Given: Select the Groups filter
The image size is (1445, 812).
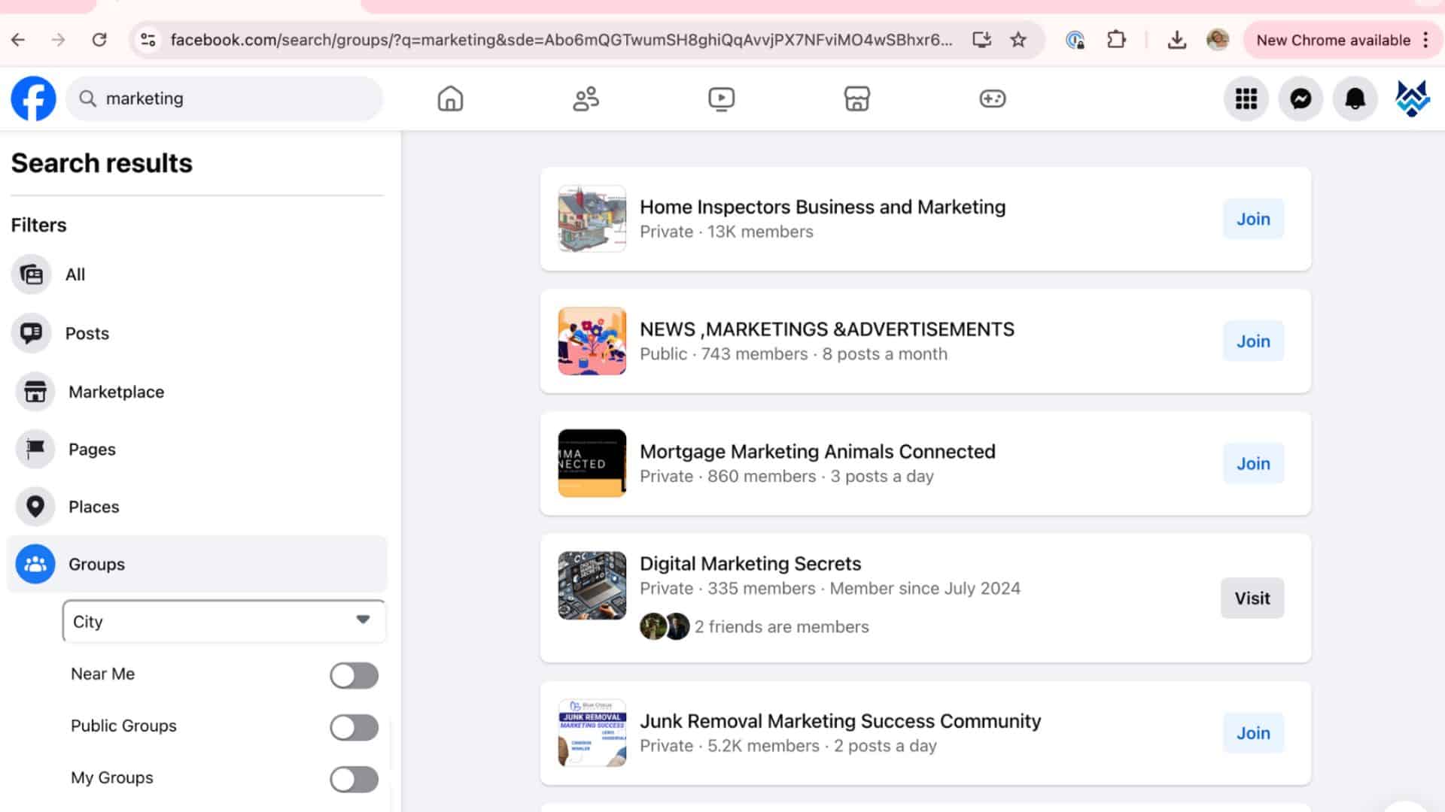Looking at the screenshot, I should pyautogui.click(x=197, y=564).
